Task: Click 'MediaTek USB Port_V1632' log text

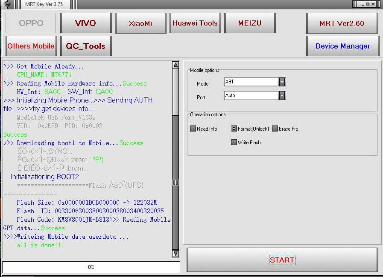Action: coord(56,117)
